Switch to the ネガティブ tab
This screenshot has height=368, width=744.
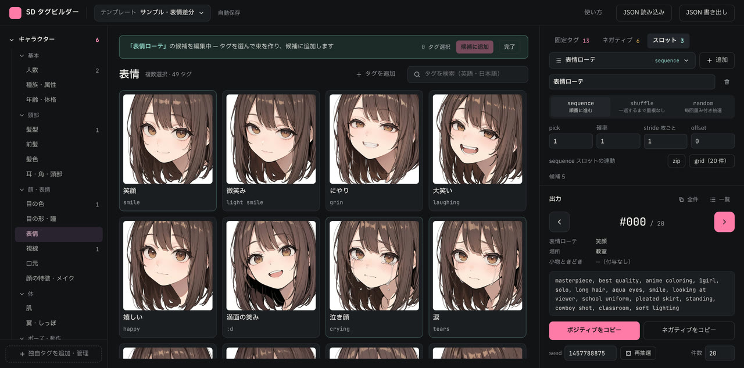(x=621, y=40)
